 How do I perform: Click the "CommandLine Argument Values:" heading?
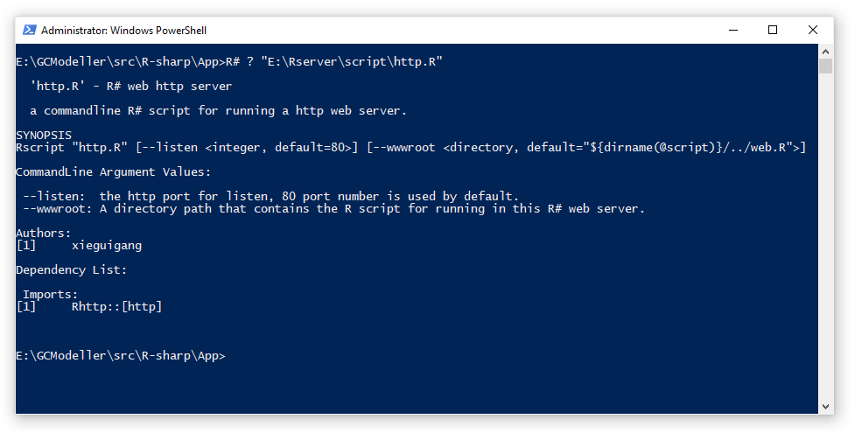point(114,172)
